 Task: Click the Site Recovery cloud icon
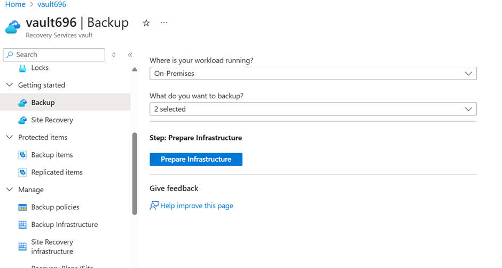[x=22, y=120]
